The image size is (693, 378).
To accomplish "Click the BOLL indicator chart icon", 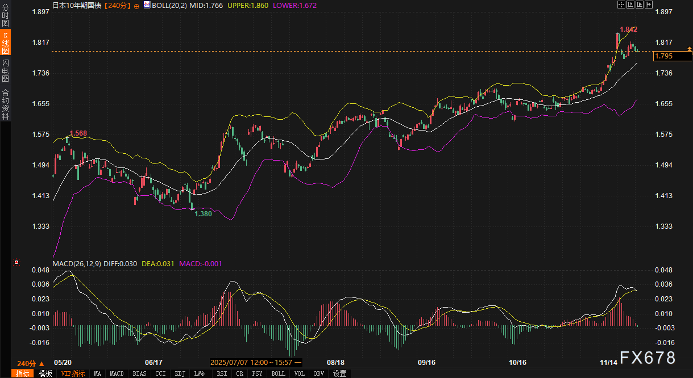I will click(147, 5).
